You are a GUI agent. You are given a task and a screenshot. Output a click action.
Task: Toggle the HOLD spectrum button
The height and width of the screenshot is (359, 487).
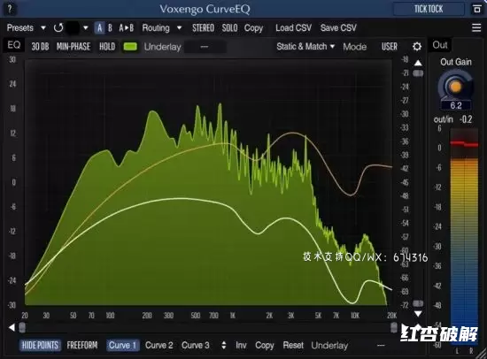(107, 47)
